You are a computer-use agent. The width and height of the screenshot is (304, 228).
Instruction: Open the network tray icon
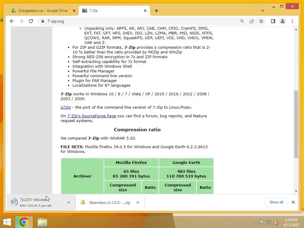coord(269,222)
